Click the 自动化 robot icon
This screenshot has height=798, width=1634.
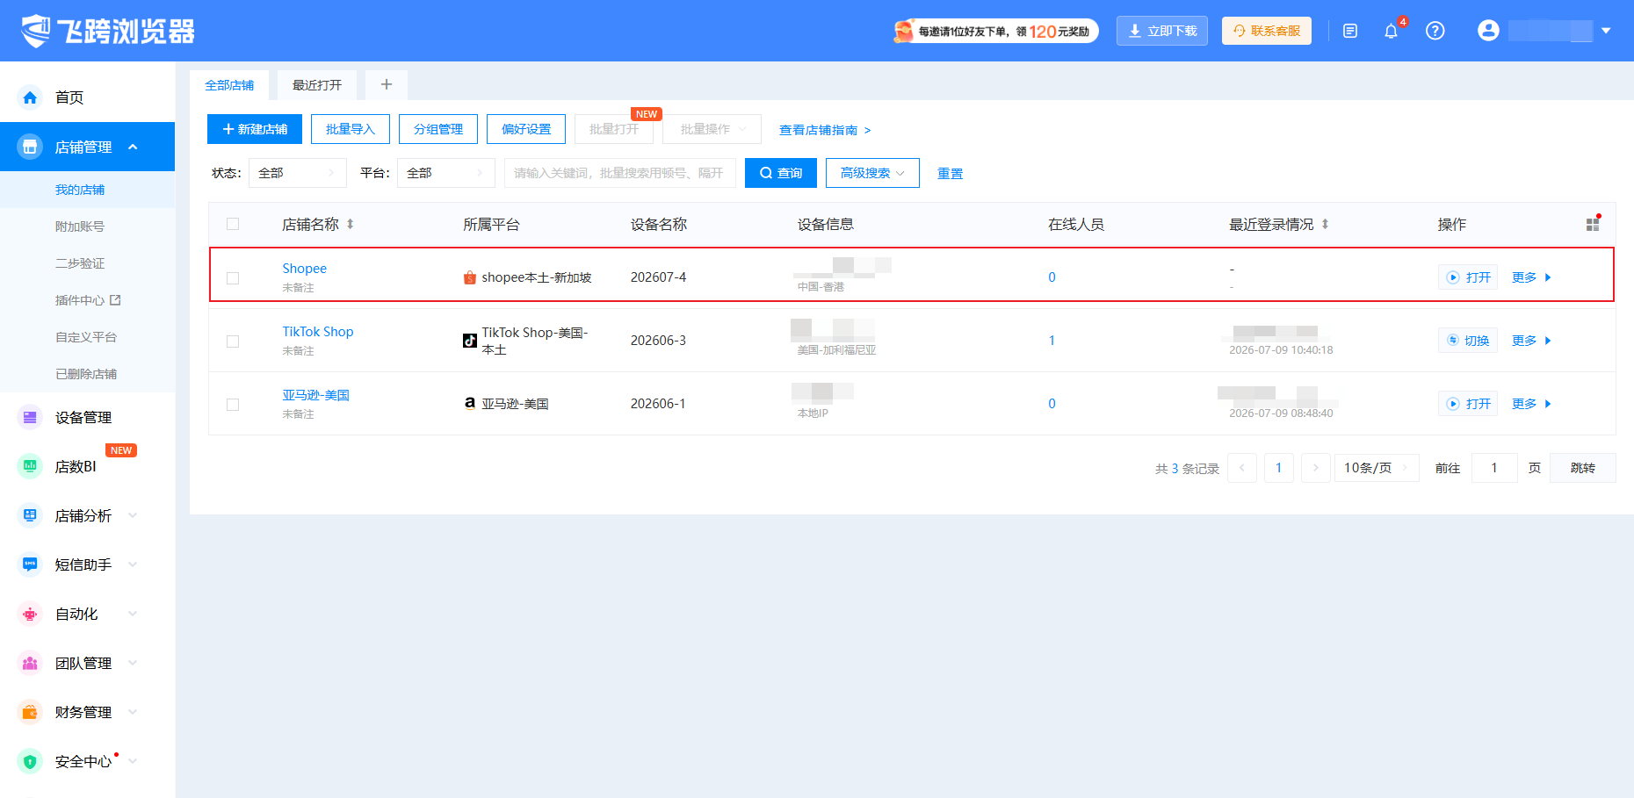(x=30, y=614)
